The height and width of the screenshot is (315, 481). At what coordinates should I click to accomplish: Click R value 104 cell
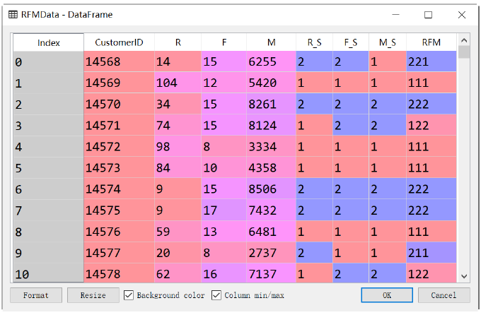coord(178,83)
